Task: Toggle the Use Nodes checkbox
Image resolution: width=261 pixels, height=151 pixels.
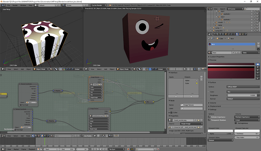Action: pyautogui.click(x=82, y=136)
